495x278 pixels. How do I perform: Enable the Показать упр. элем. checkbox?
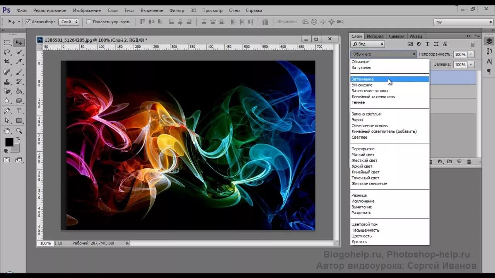click(x=89, y=22)
